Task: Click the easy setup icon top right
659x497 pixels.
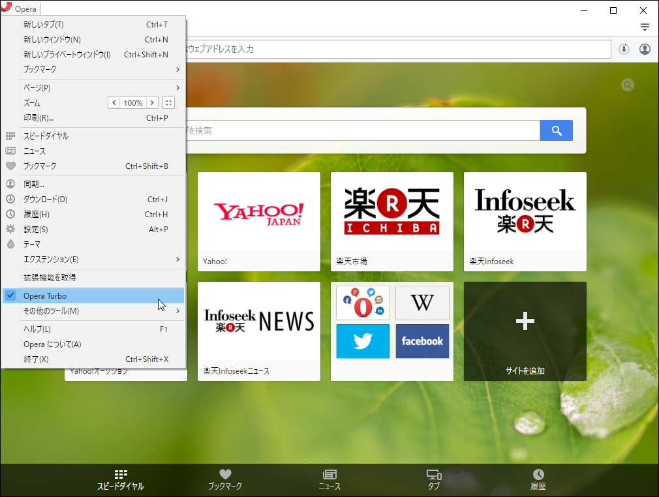Action: pyautogui.click(x=645, y=27)
